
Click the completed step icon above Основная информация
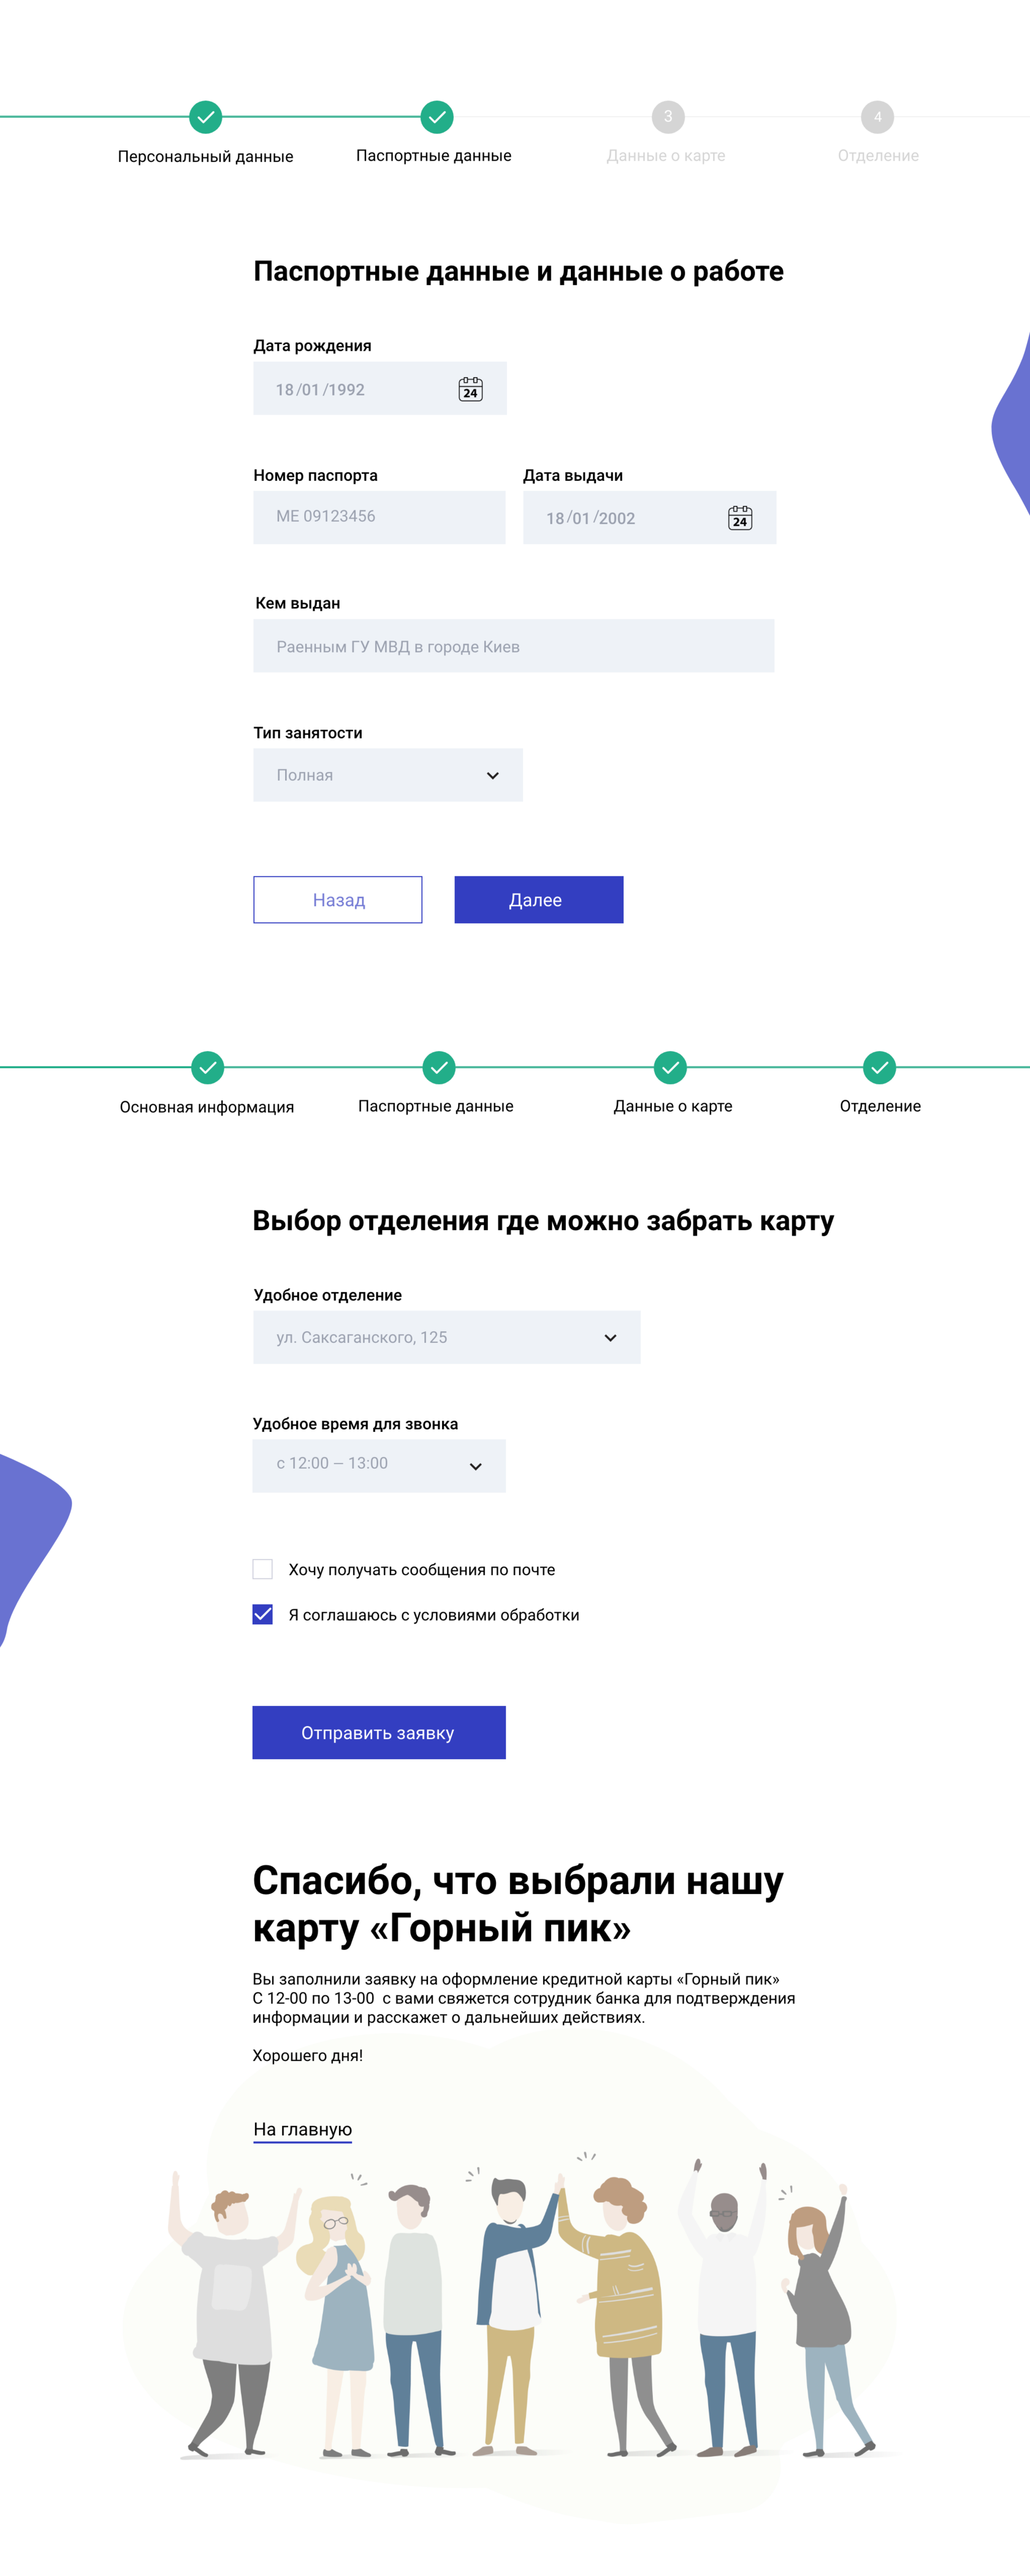(207, 1067)
